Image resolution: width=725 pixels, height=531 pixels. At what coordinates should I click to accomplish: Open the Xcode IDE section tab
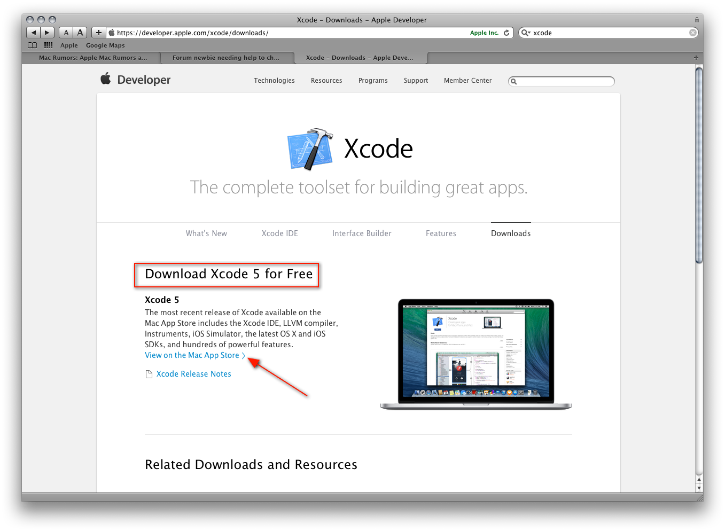click(x=279, y=233)
